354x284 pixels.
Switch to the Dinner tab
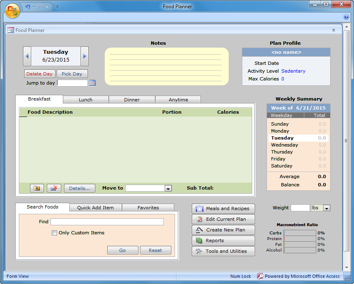point(132,100)
